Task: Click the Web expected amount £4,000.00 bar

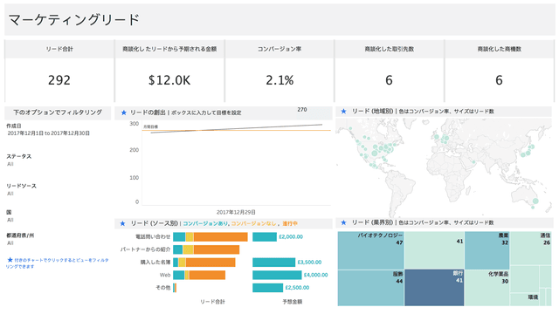Action: (x=277, y=275)
